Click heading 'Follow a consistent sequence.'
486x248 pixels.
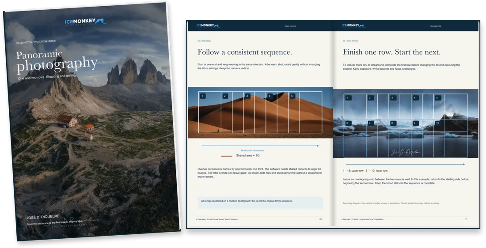245,52
